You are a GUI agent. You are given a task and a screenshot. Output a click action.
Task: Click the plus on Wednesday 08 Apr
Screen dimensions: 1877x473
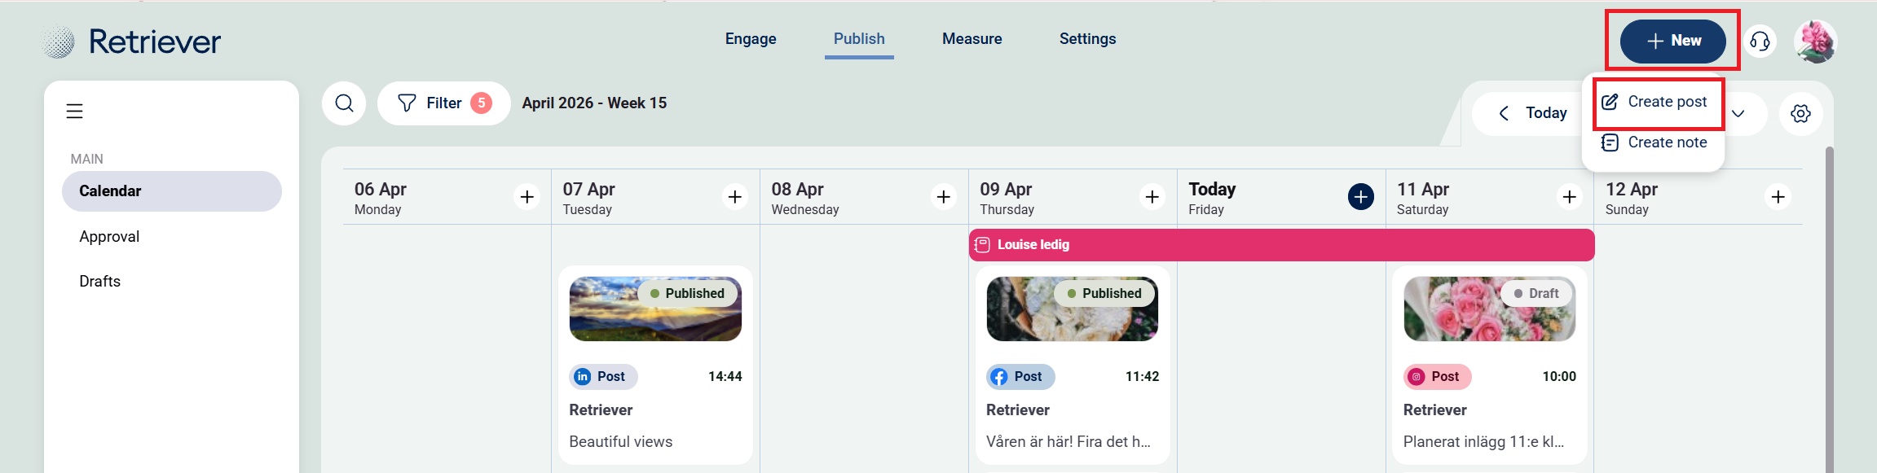[x=944, y=197]
